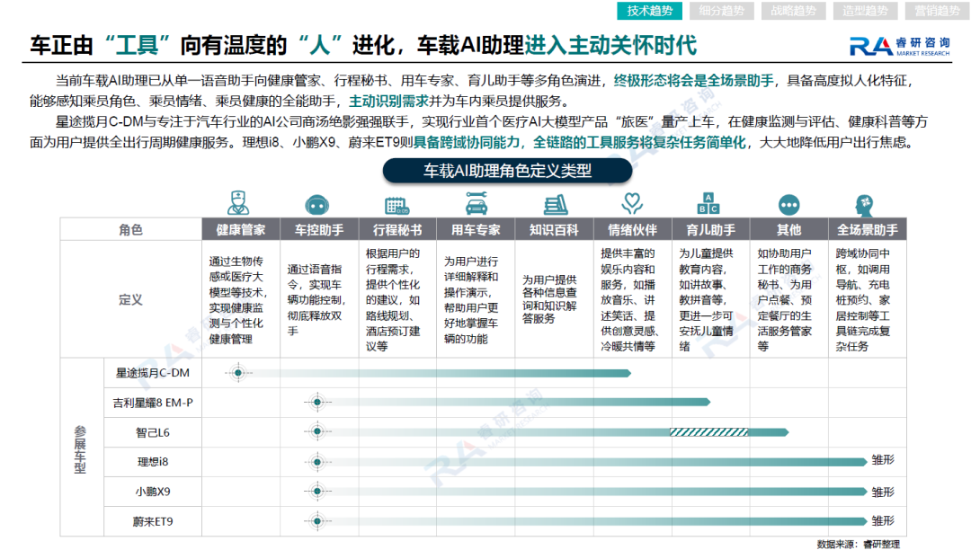Click the 育儿助手 ABC blocks icon
Image resolution: width=971 pixels, height=550 pixels.
[x=708, y=203]
